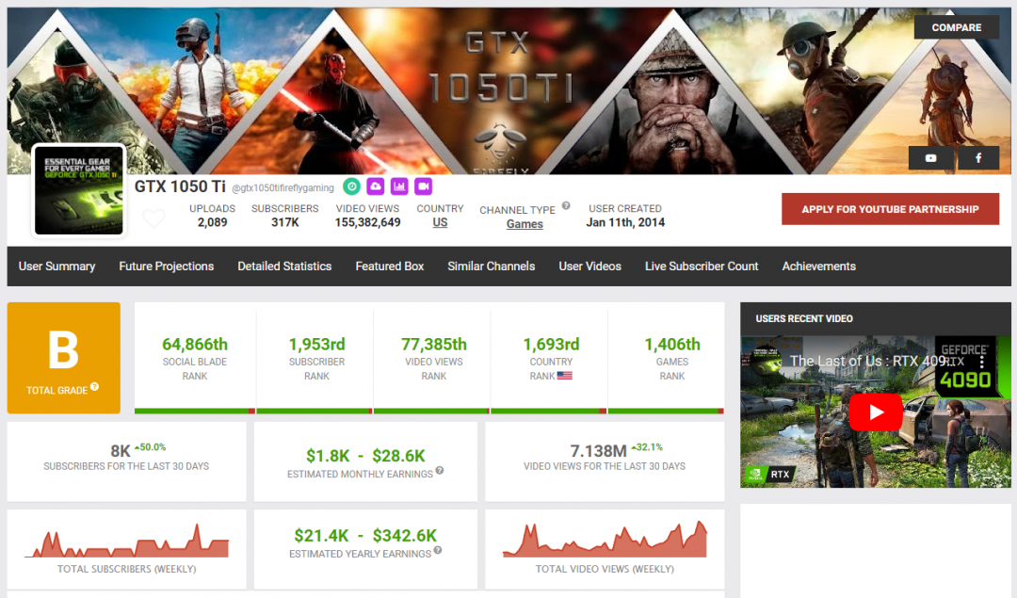Click the purple cloud upload icon
Screen dimensions: 1017x598
[375, 186]
